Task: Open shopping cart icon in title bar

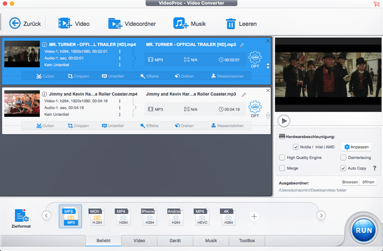Action: point(376,3)
